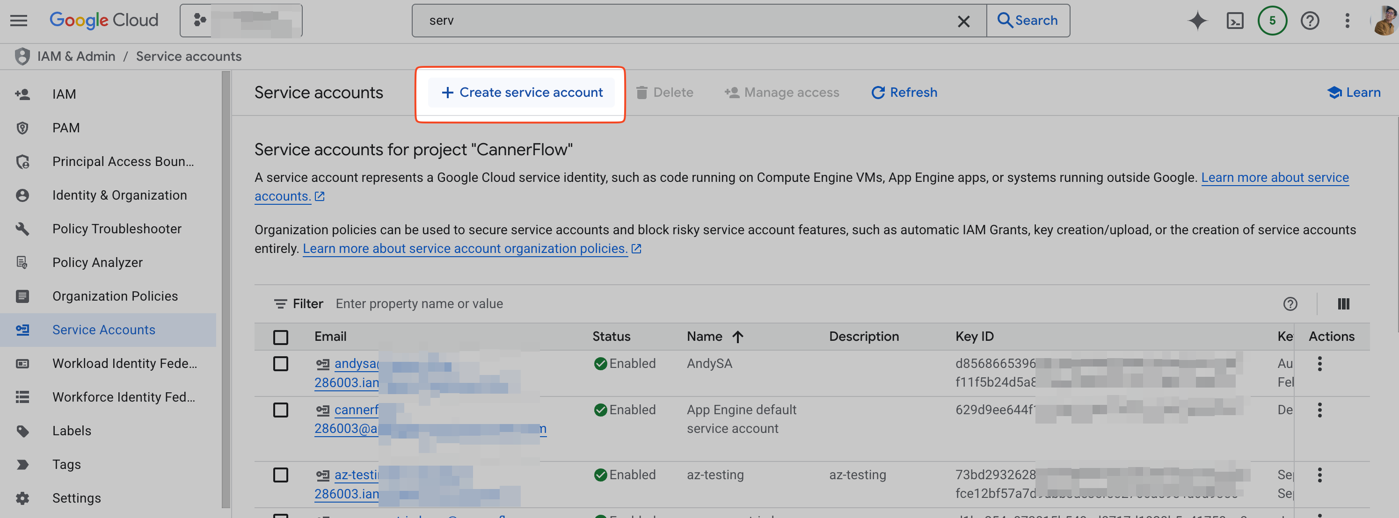Open the top-bar three-dot overflow icon
This screenshot has height=518, width=1399.
coord(1348,21)
